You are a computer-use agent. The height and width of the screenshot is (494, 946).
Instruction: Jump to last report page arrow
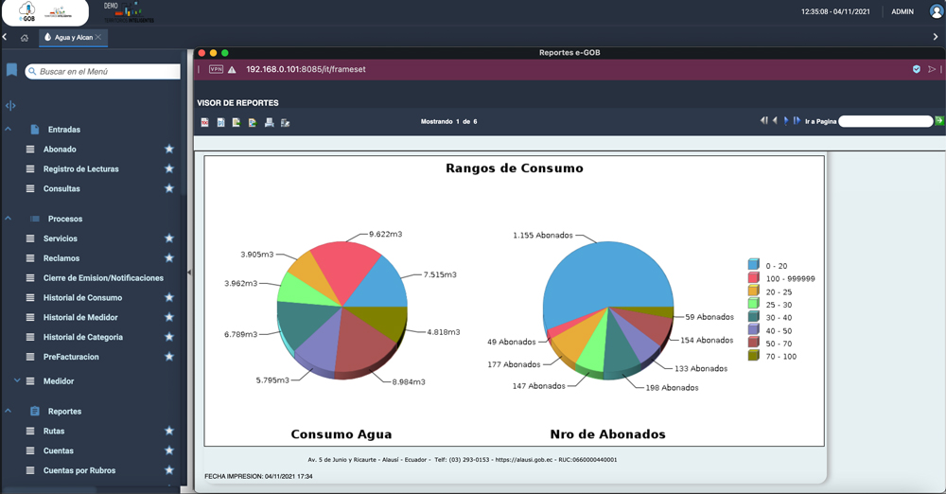pyautogui.click(x=797, y=121)
